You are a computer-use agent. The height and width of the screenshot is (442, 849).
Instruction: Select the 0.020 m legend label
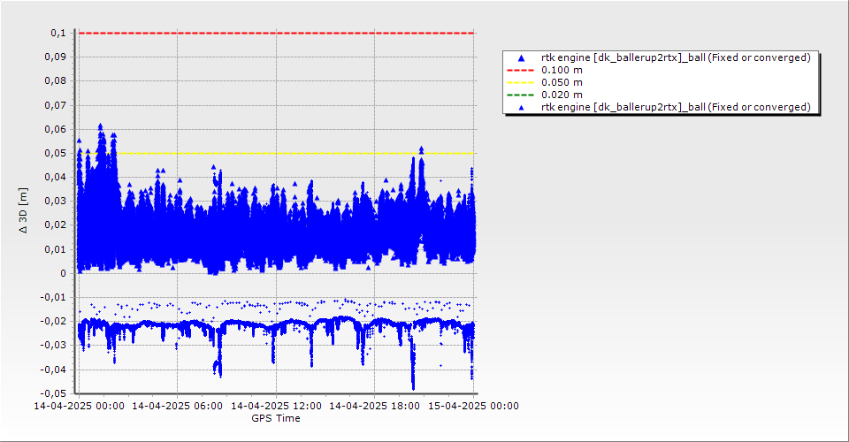click(562, 95)
